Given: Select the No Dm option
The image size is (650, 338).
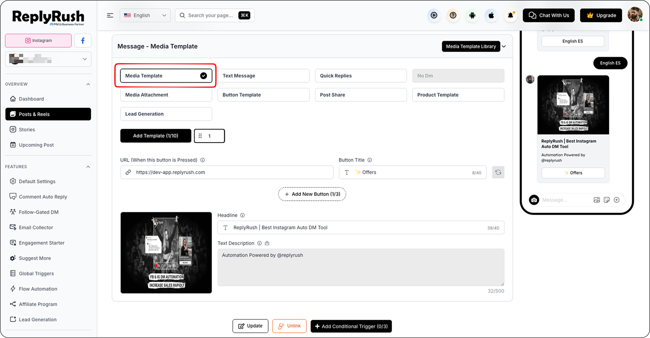Looking at the screenshot, I should point(458,76).
